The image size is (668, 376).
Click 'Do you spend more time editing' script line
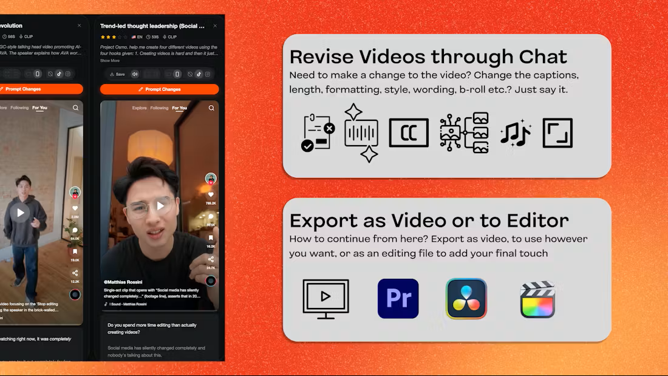[152, 328]
